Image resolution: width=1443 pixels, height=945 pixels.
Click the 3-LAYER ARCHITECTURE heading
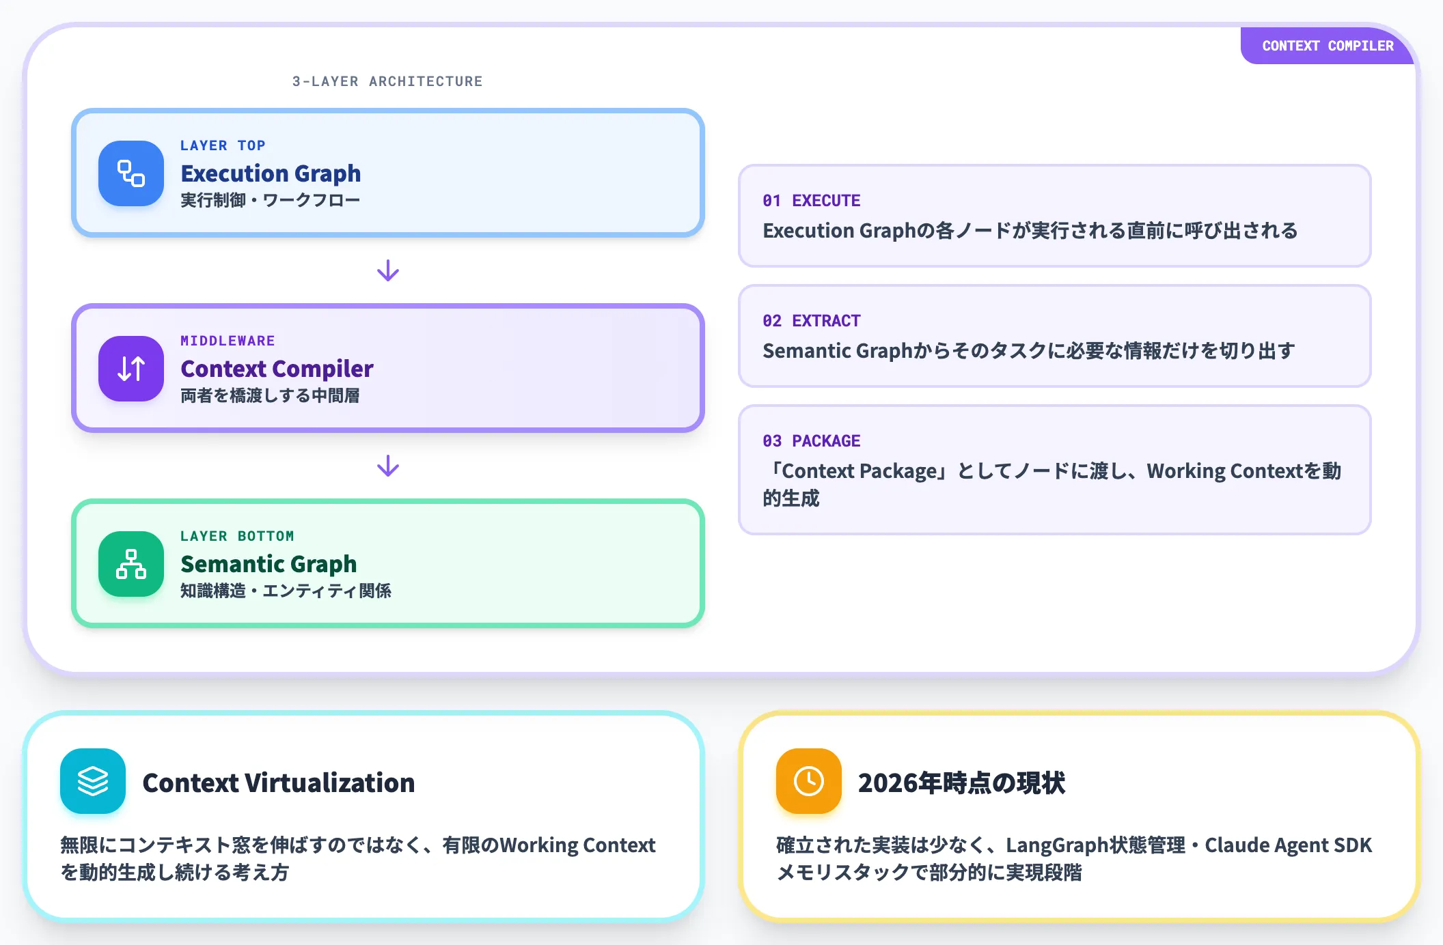point(387,81)
